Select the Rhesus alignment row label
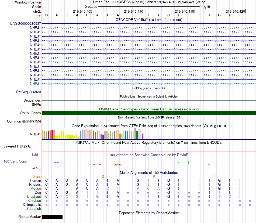Viewport: 256px width, 223px height. tap(35, 184)
